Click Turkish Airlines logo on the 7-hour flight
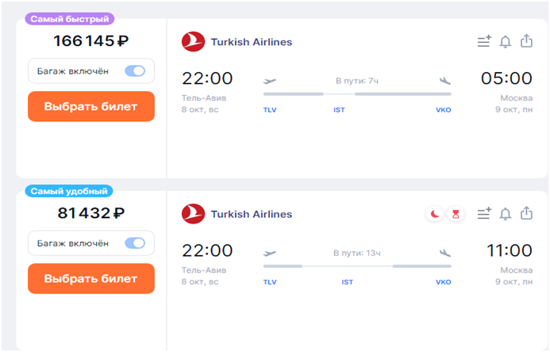Screen dimensions: 550x352 coord(193,42)
